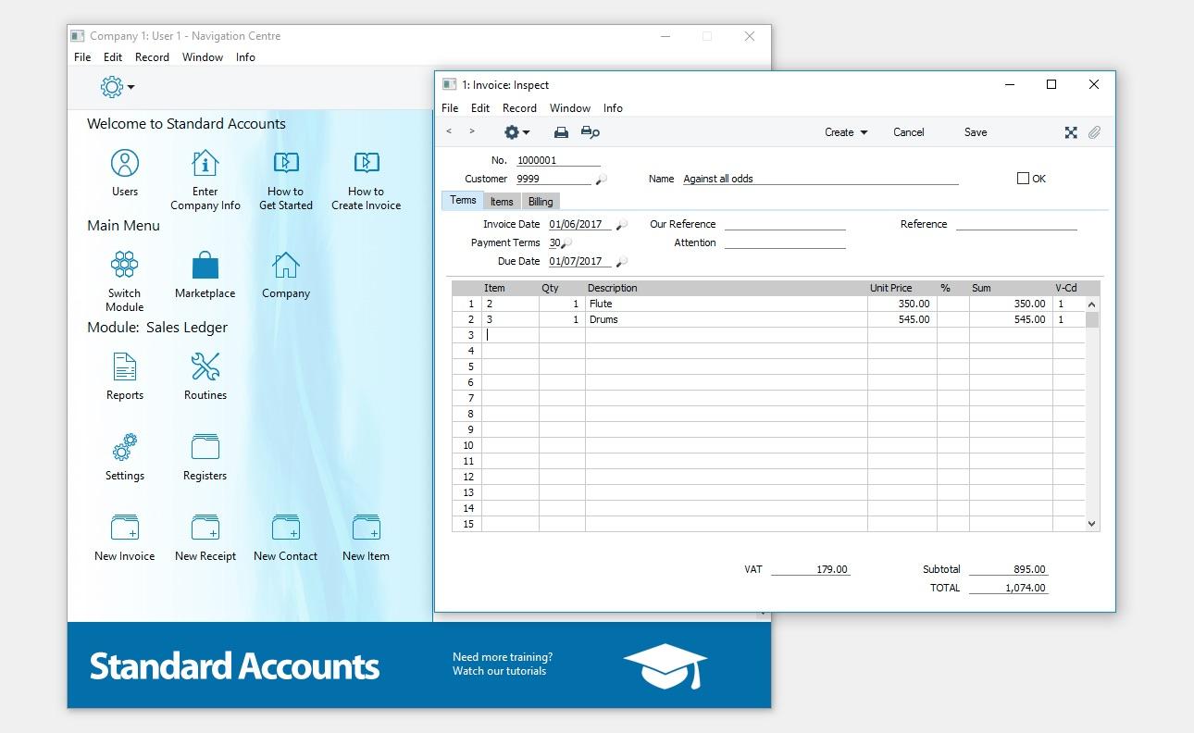Viewport: 1194px width, 733px height.
Task: Switch to the Items tab
Action: point(502,202)
